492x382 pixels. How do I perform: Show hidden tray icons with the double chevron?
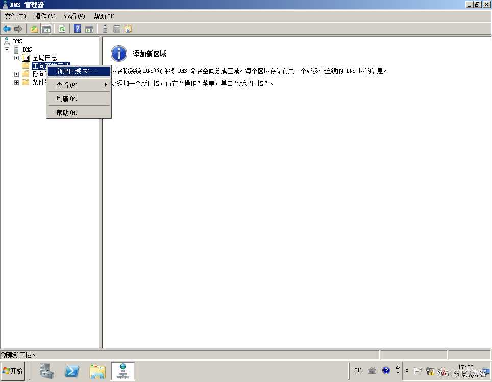coord(407,371)
